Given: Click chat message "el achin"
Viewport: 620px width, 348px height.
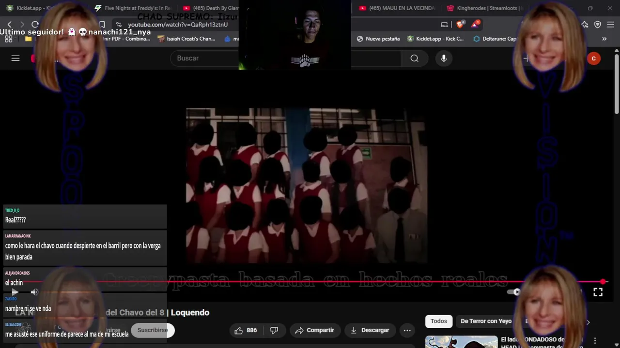Looking at the screenshot, I should pyautogui.click(x=14, y=283).
